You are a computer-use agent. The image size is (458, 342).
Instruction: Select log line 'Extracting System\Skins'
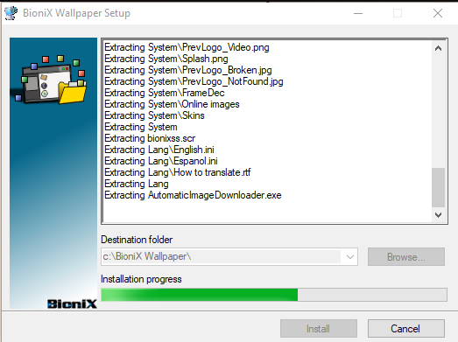pyautogui.click(x=154, y=115)
